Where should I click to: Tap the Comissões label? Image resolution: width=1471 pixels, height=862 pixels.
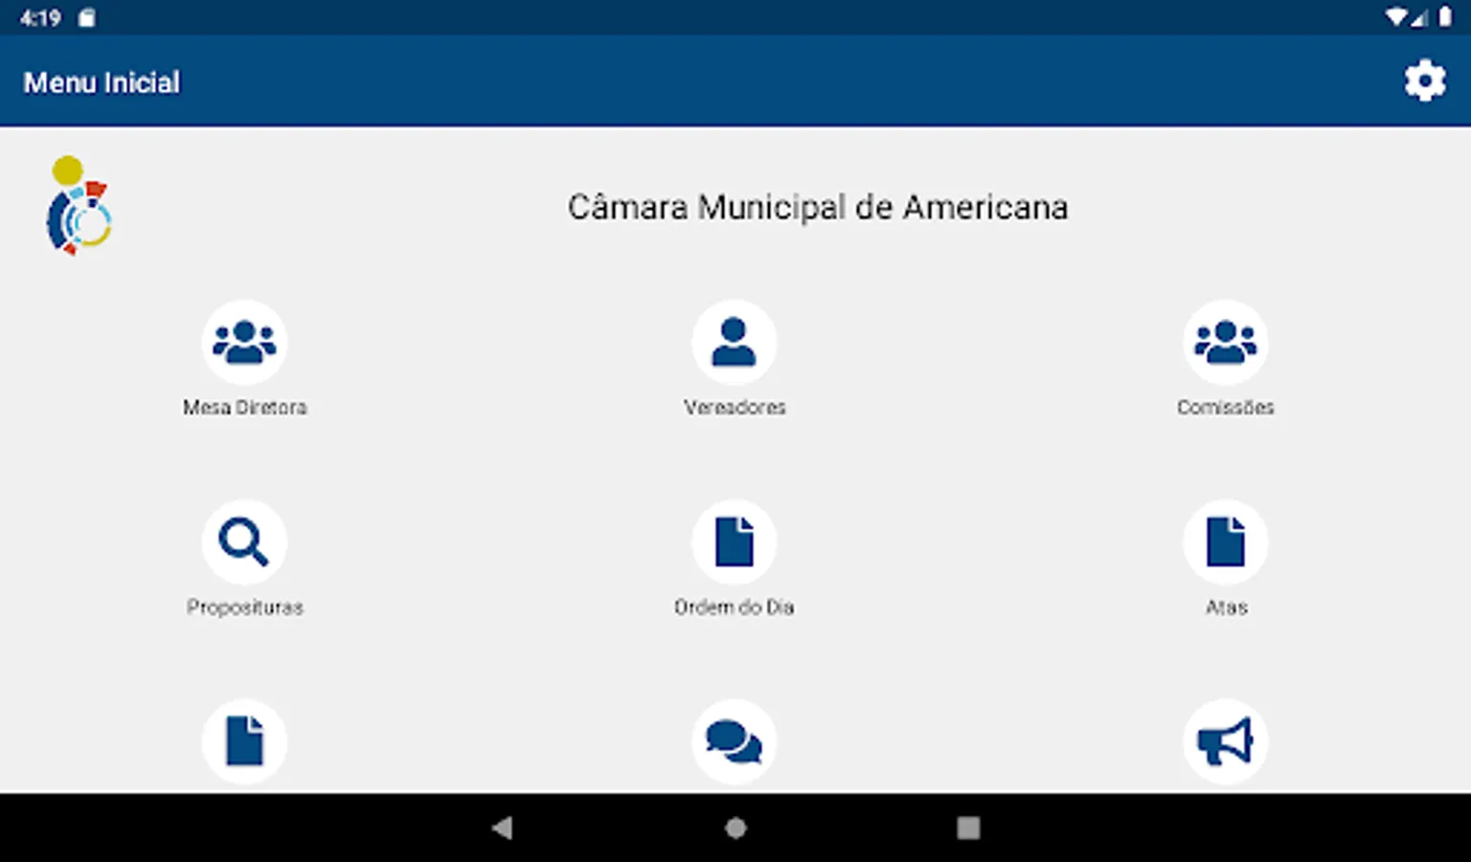tap(1226, 407)
